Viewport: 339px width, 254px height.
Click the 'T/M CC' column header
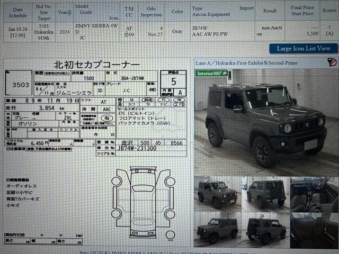[129, 12]
